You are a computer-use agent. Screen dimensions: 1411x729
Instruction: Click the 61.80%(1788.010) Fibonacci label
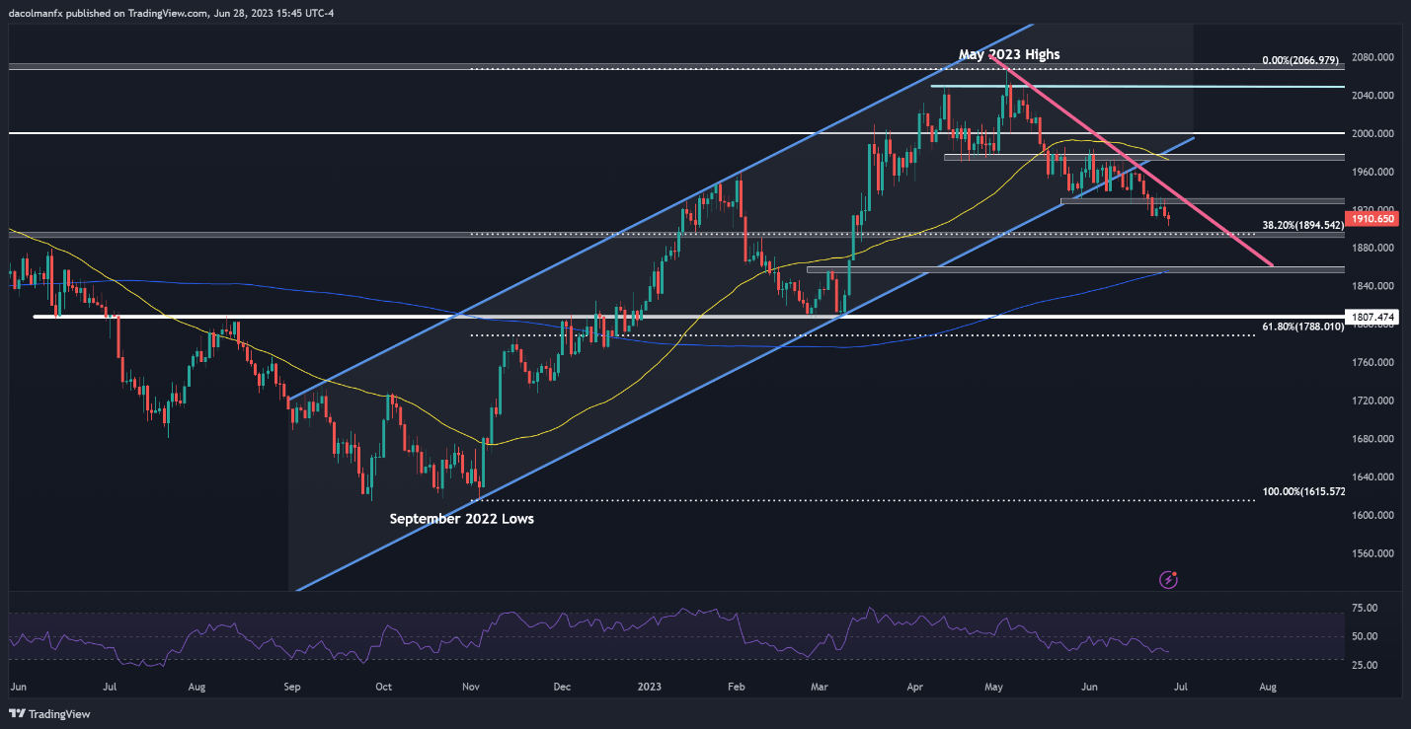click(x=1301, y=326)
